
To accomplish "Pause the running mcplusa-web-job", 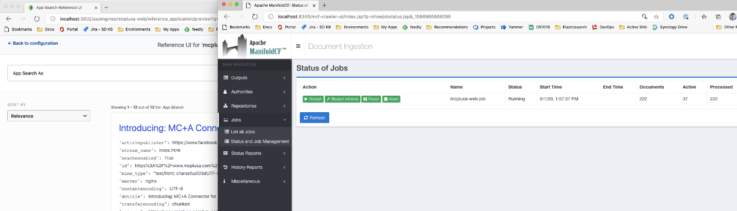I will tap(371, 99).
